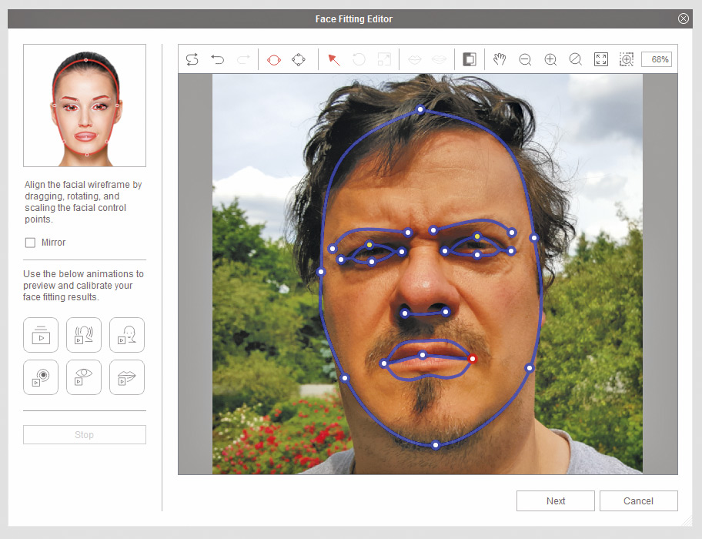
Task: Click the Next button
Action: (556, 500)
